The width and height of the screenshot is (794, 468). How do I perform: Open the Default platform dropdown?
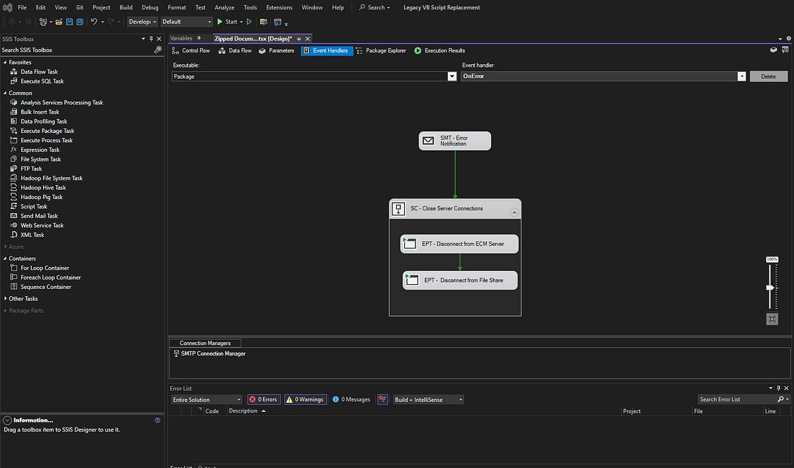click(x=187, y=22)
